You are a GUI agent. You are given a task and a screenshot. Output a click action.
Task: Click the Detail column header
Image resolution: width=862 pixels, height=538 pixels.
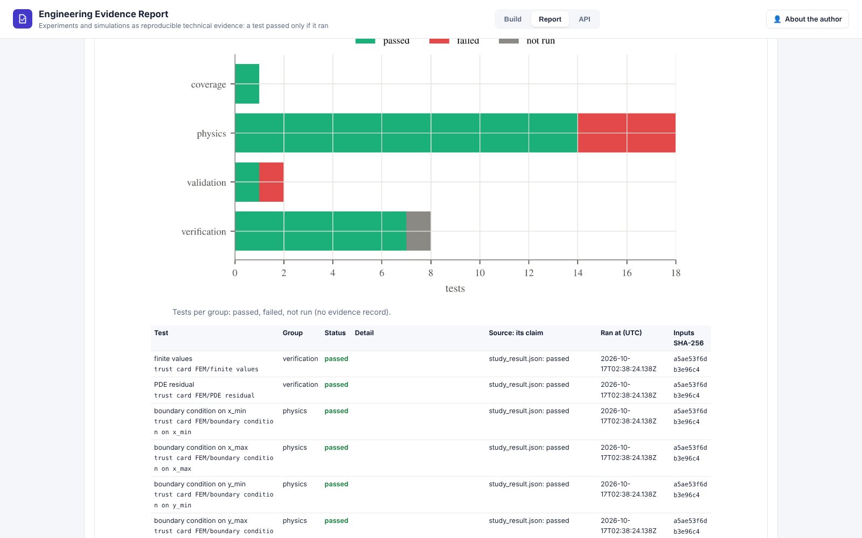(x=364, y=333)
